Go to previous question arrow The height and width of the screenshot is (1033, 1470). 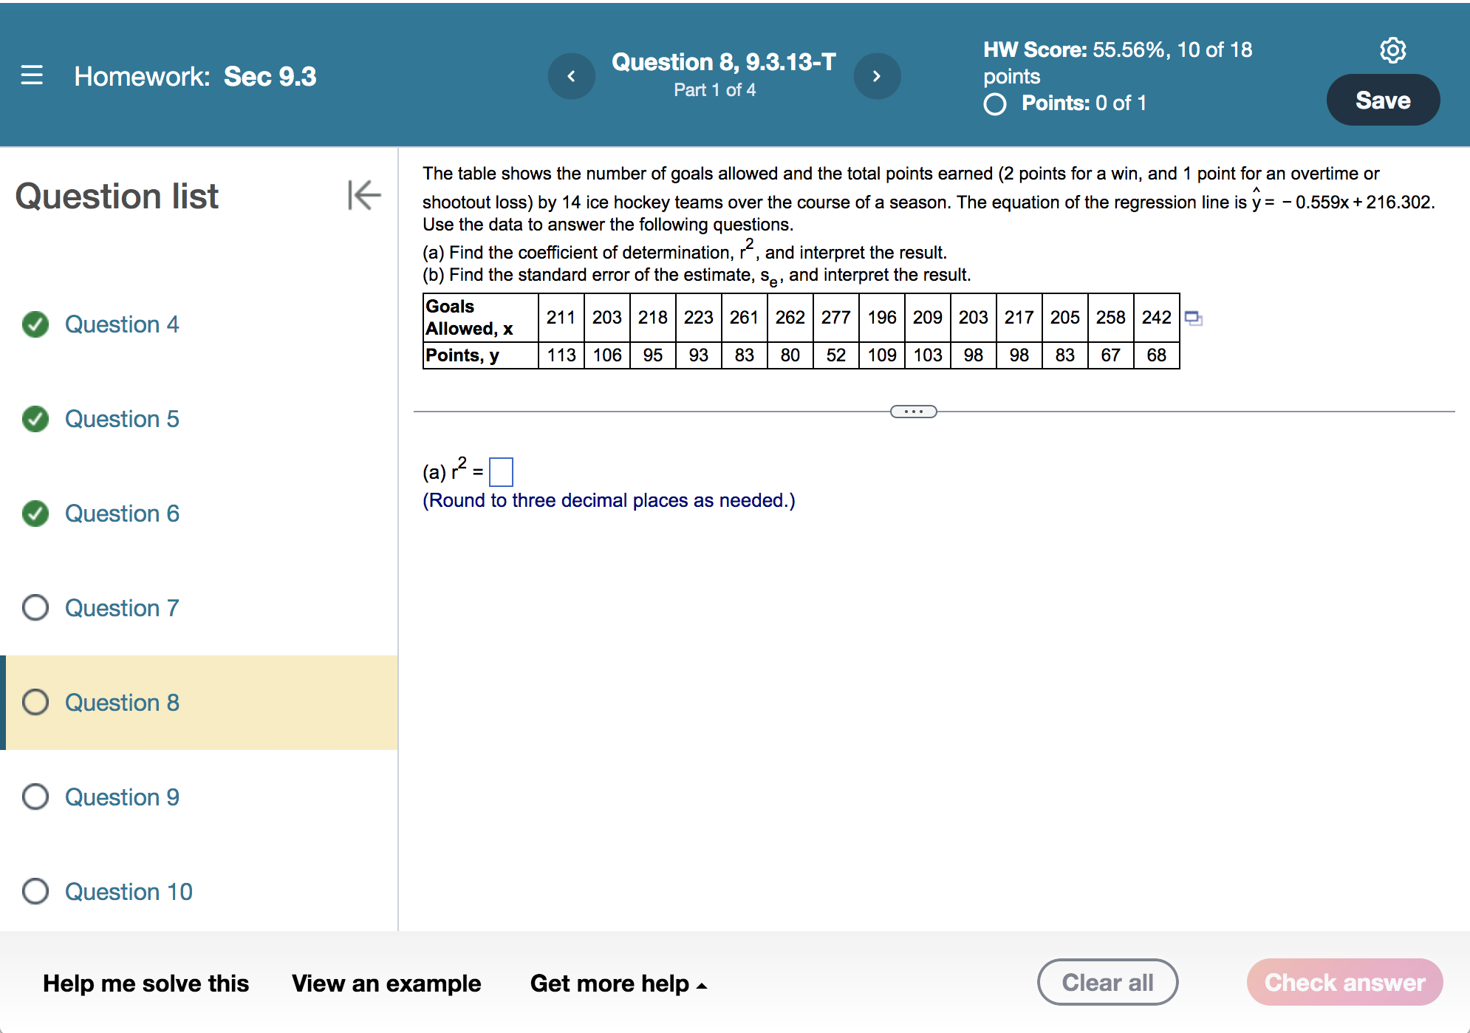pyautogui.click(x=571, y=76)
